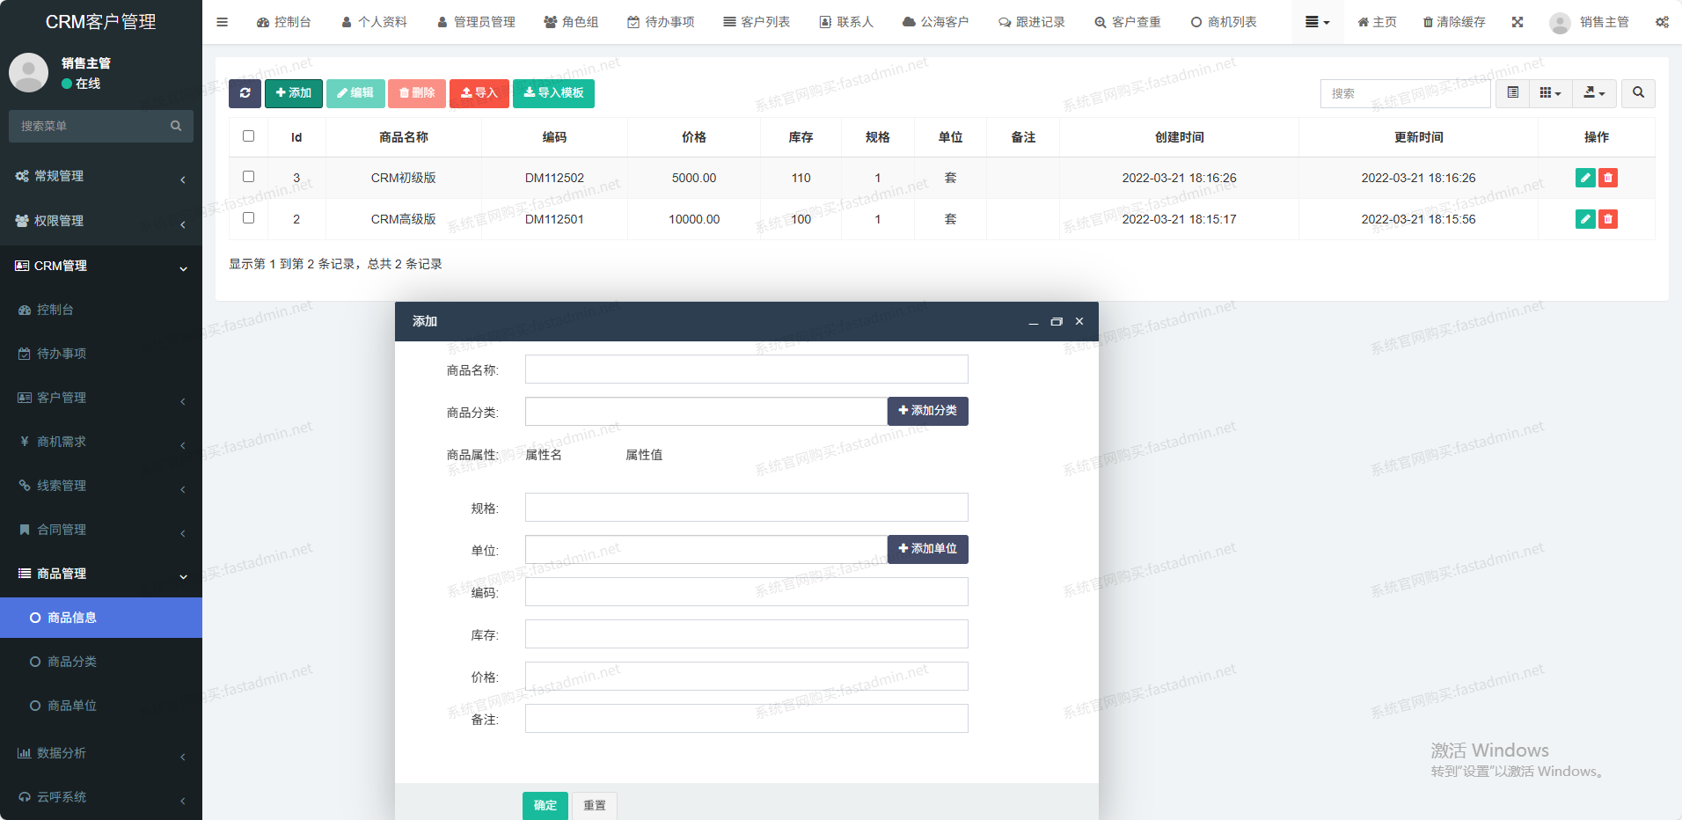Open the column visibility dropdown
The height and width of the screenshot is (820, 1682).
(1550, 93)
